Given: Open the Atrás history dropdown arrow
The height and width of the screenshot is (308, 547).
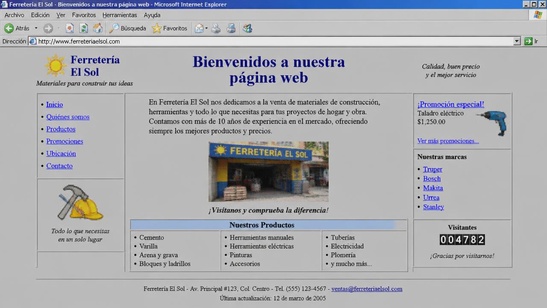Looking at the screenshot, I should (x=36, y=28).
